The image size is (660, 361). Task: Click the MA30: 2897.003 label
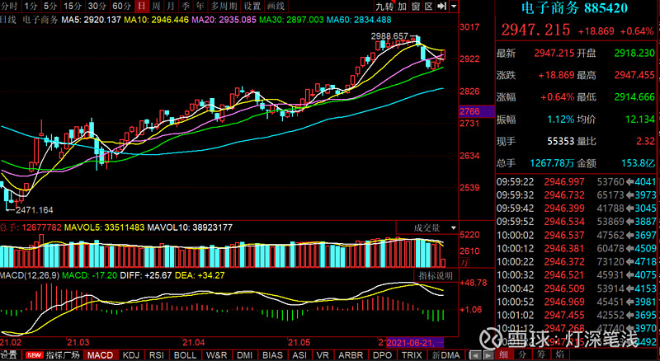pyautogui.click(x=291, y=20)
